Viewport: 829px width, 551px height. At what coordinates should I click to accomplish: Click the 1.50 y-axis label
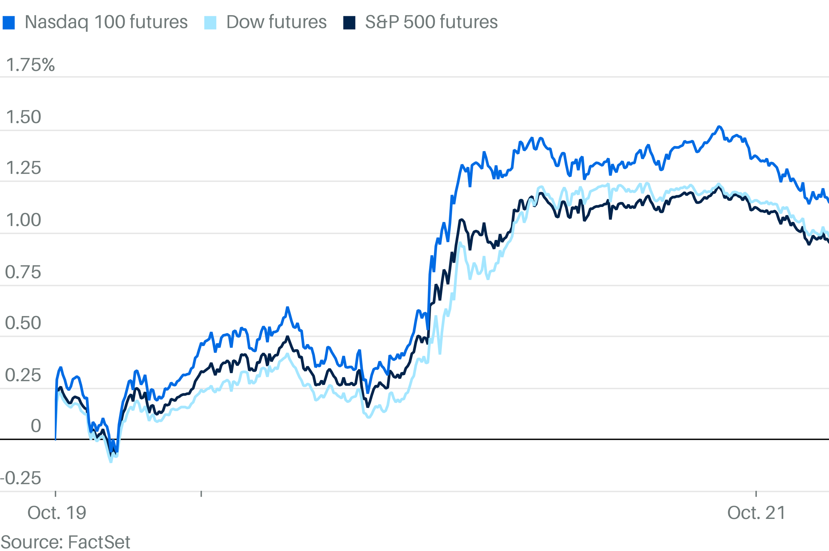coord(24,117)
